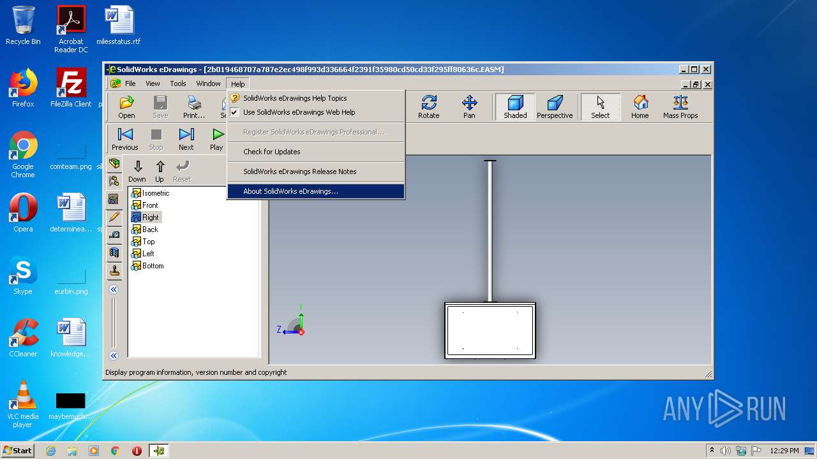
Task: Open FileZilla Client desktop shortcut
Action: click(x=71, y=87)
